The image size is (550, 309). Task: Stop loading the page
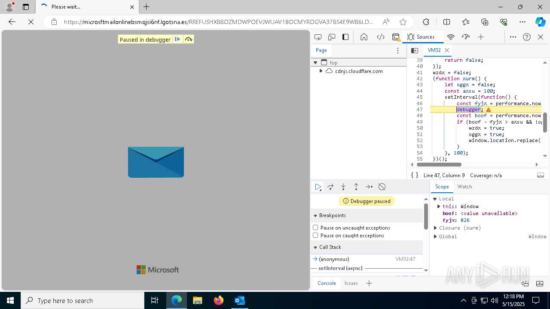(31, 22)
